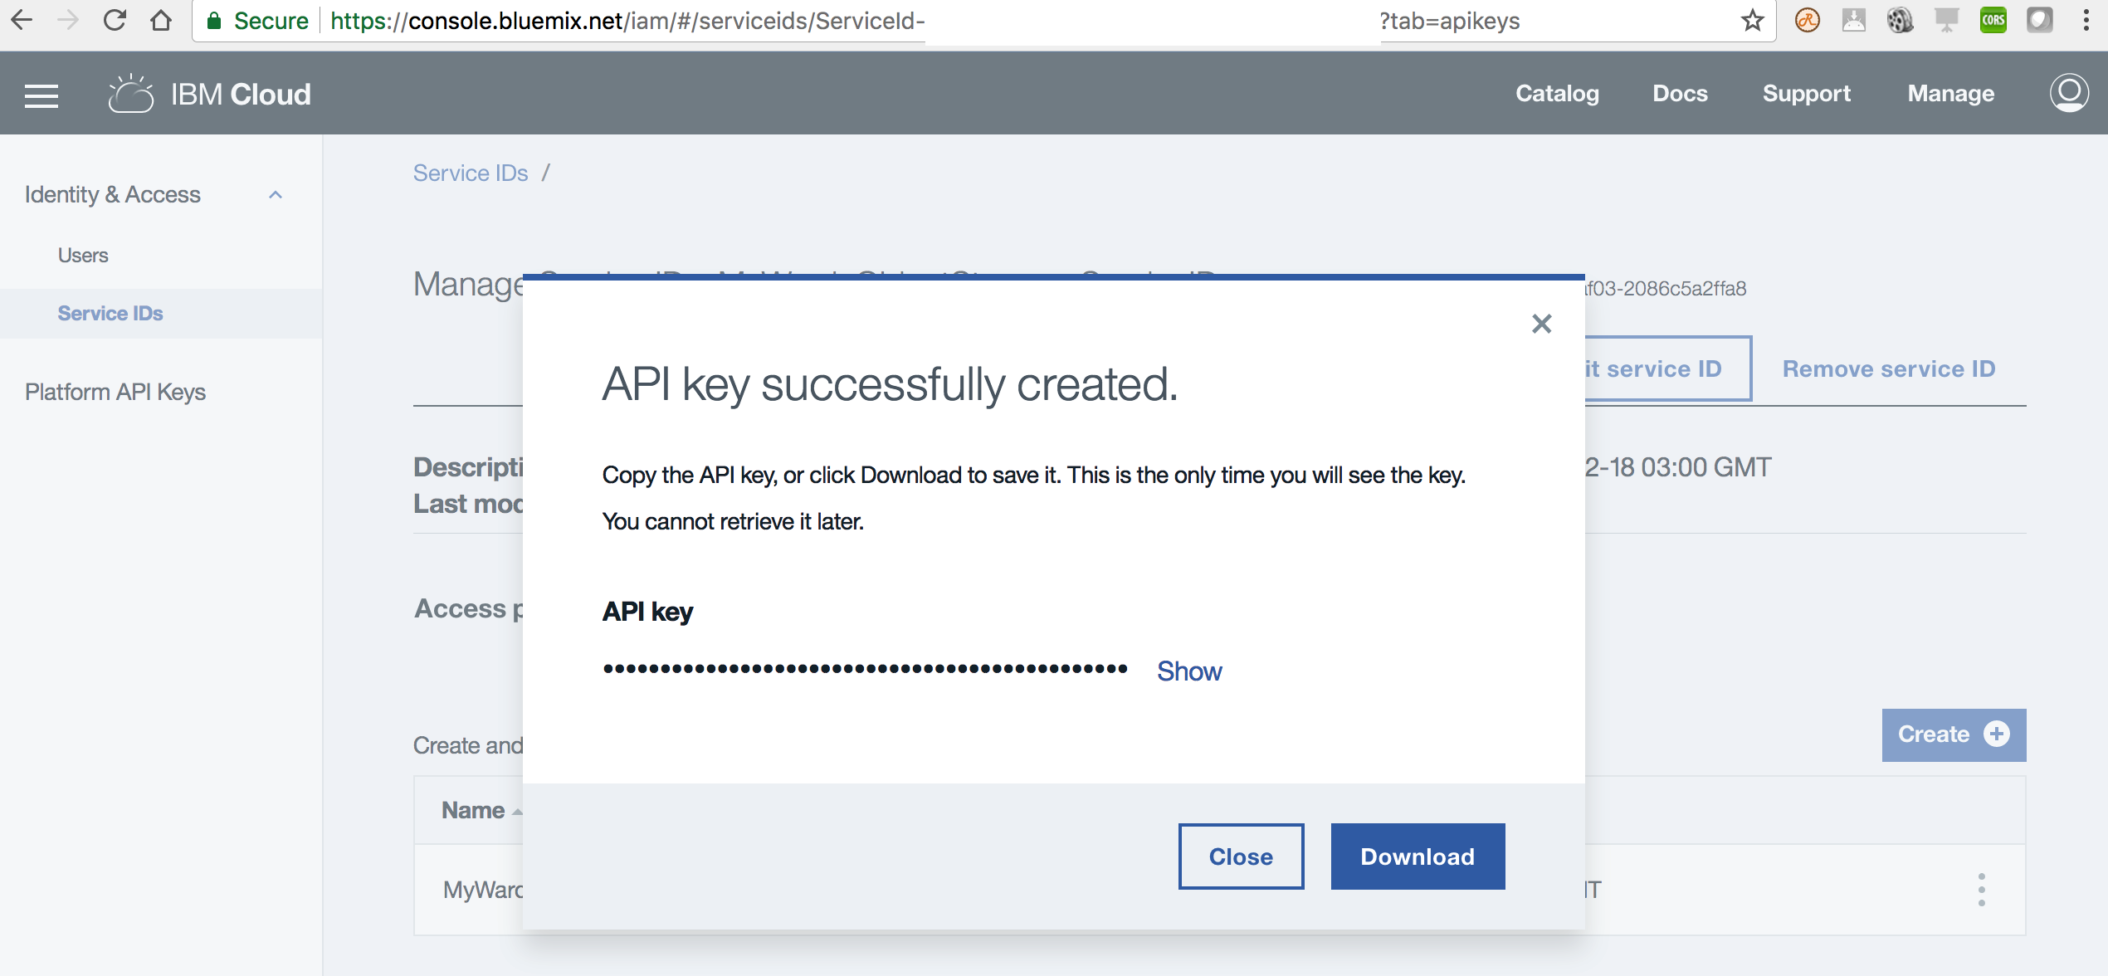Click the browser home icon
Viewport: 2108px width, 976px height.
pyautogui.click(x=161, y=21)
